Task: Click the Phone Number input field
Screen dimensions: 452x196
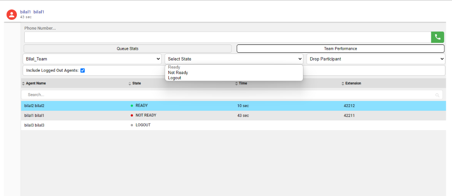Action: point(227,37)
